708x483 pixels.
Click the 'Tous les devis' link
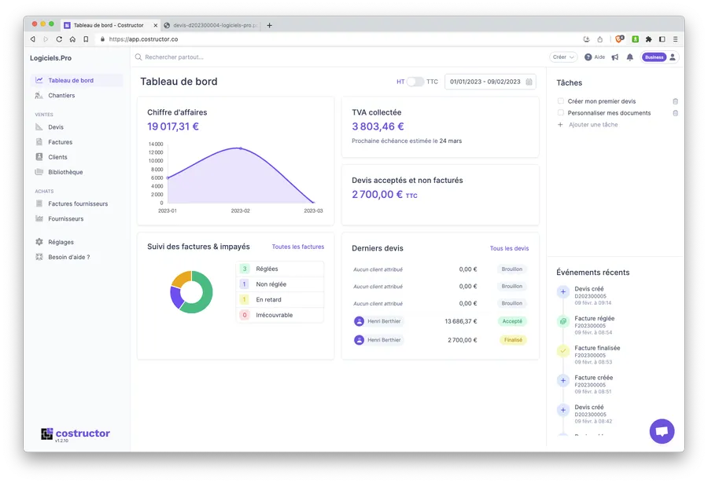click(x=509, y=248)
